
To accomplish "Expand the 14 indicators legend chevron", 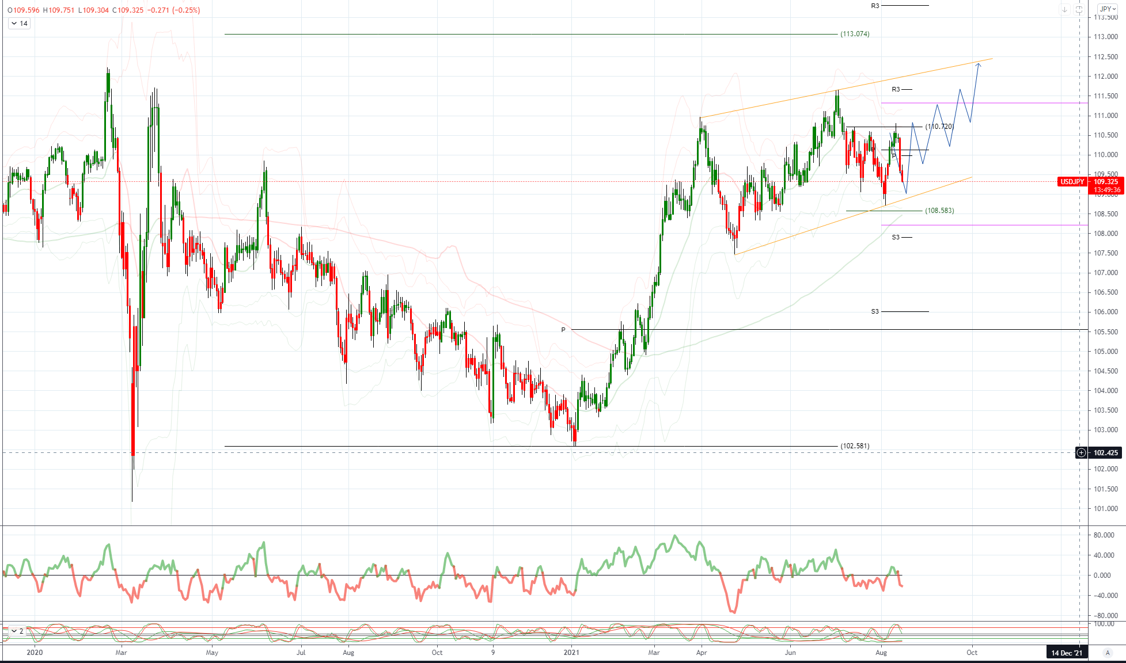I will point(14,24).
